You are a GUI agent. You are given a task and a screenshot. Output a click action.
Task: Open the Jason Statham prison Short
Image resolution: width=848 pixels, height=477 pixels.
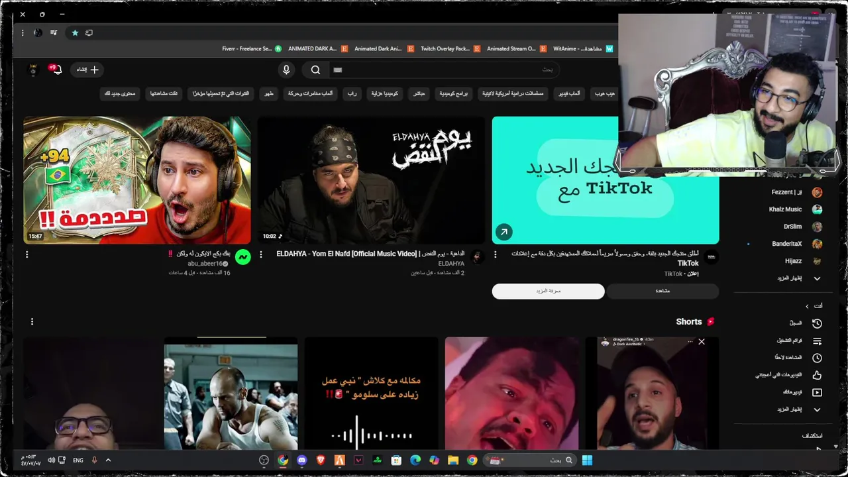[231, 394]
